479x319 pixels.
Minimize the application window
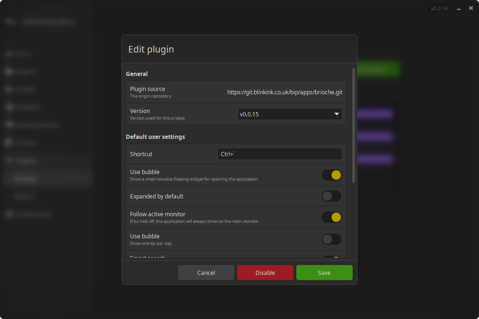click(458, 8)
